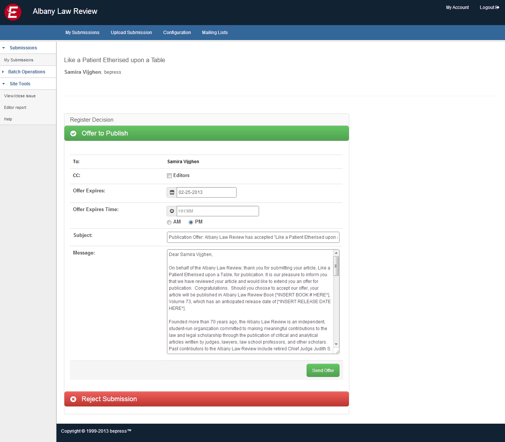
Task: Click the Register Decision heading
Action: click(x=92, y=120)
